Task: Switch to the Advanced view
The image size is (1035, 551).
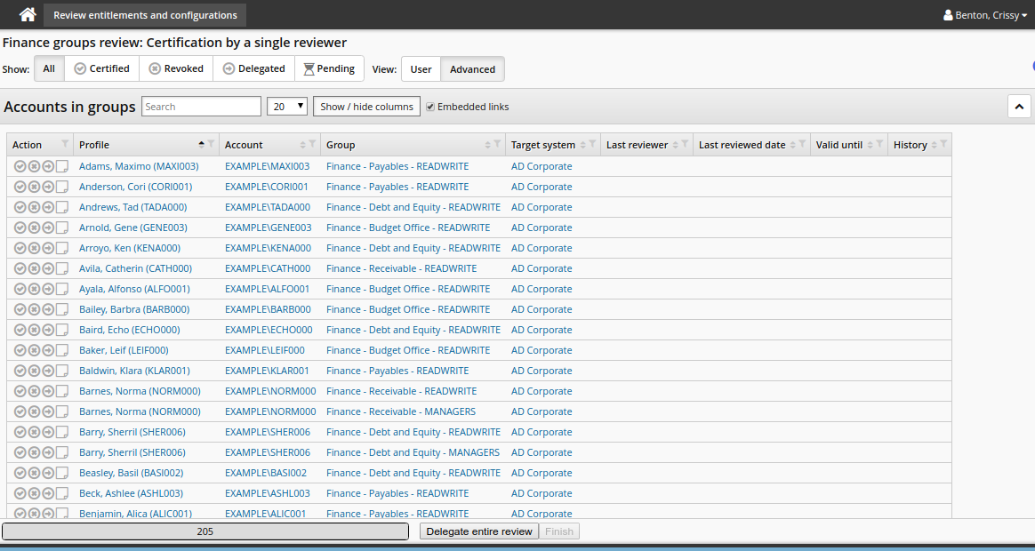Action: 472,69
